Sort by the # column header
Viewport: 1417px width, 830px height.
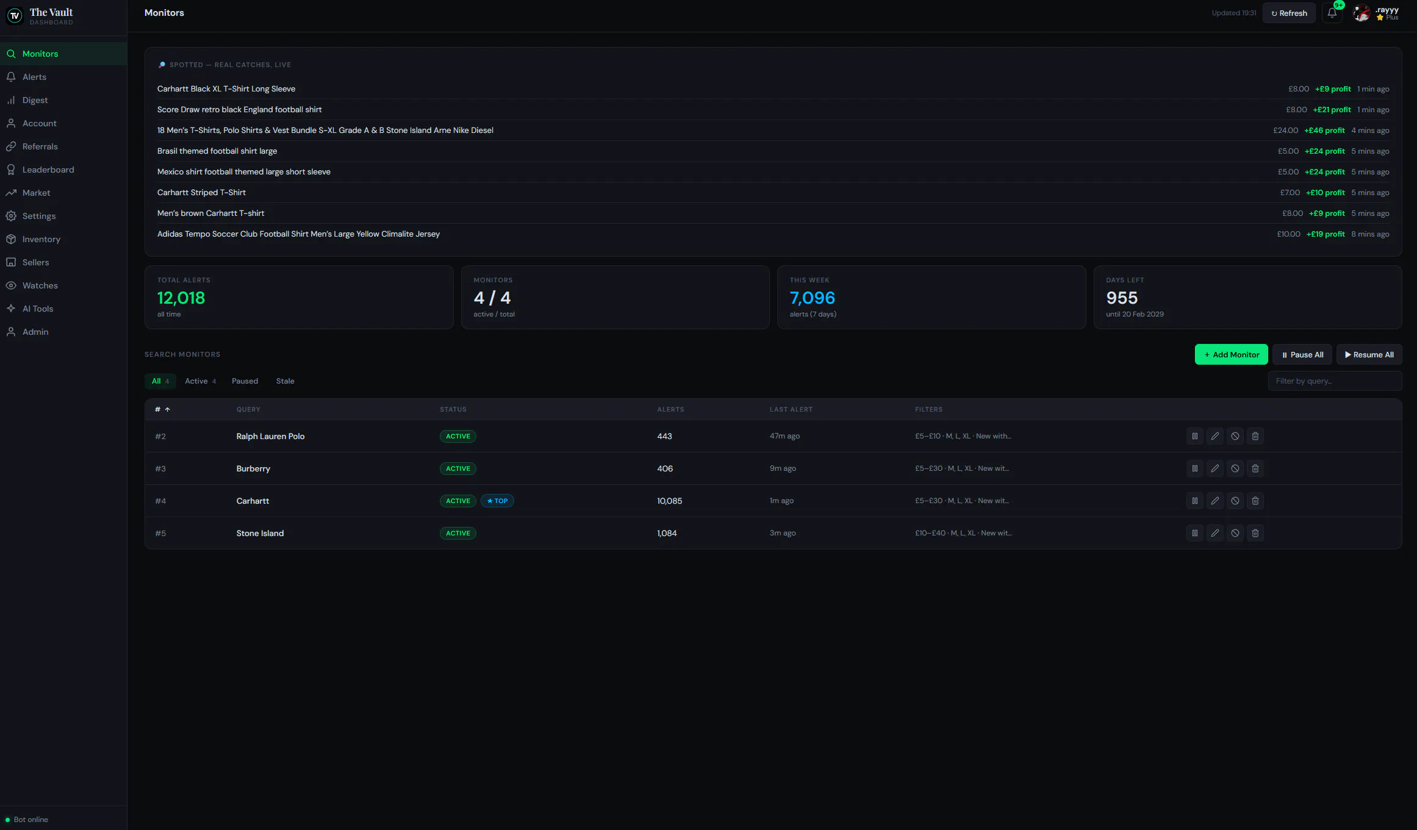tap(162, 409)
